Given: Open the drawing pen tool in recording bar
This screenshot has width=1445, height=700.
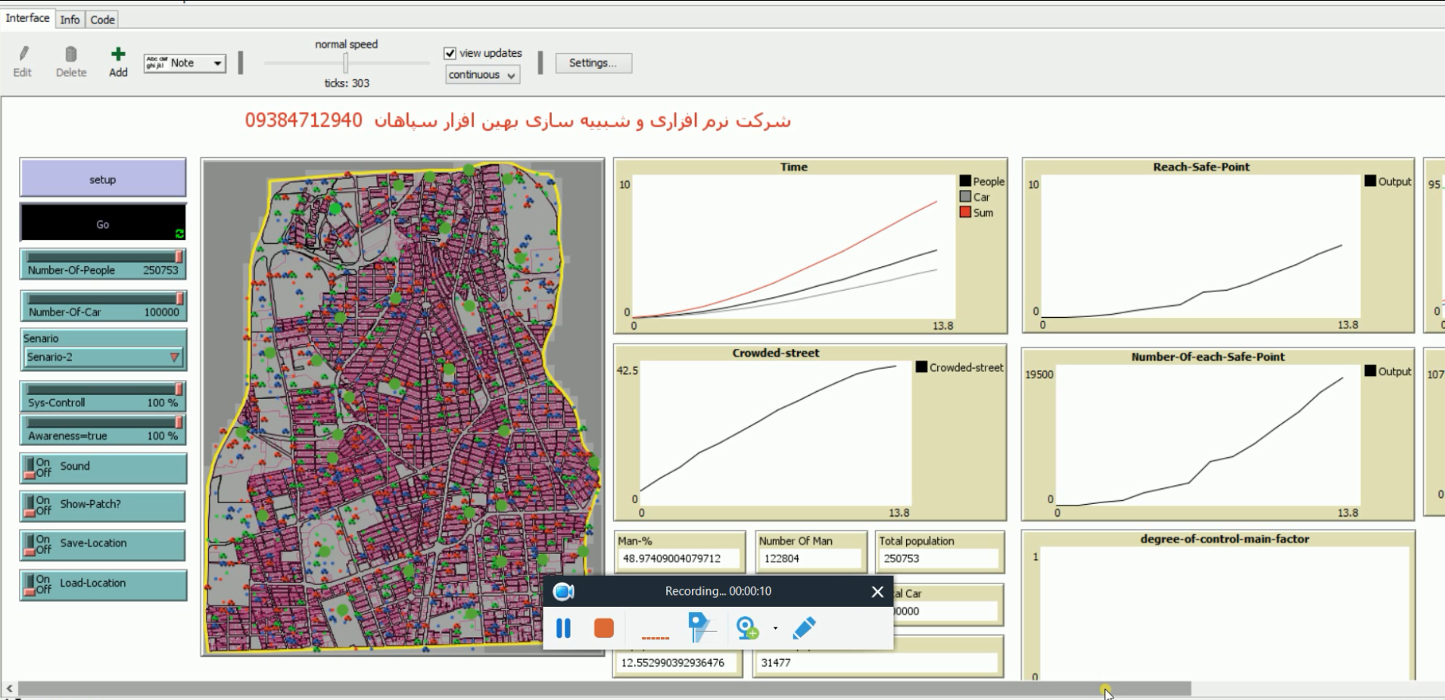Looking at the screenshot, I should click(804, 628).
